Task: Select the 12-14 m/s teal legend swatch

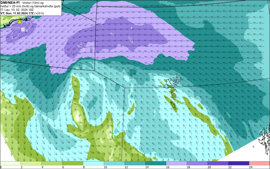Action: 135,163
